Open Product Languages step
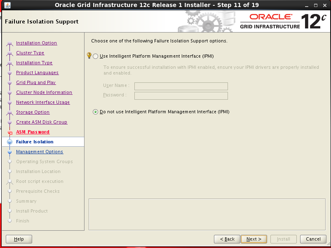The width and height of the screenshot is (331, 248). coord(38,73)
